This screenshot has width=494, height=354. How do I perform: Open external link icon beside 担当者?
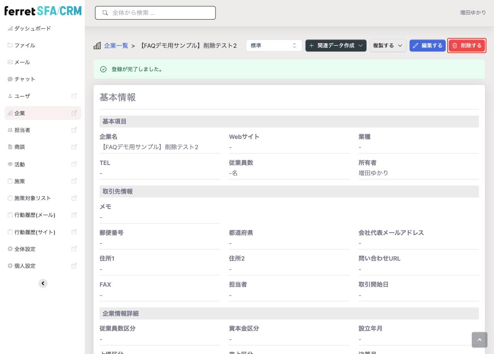74,130
